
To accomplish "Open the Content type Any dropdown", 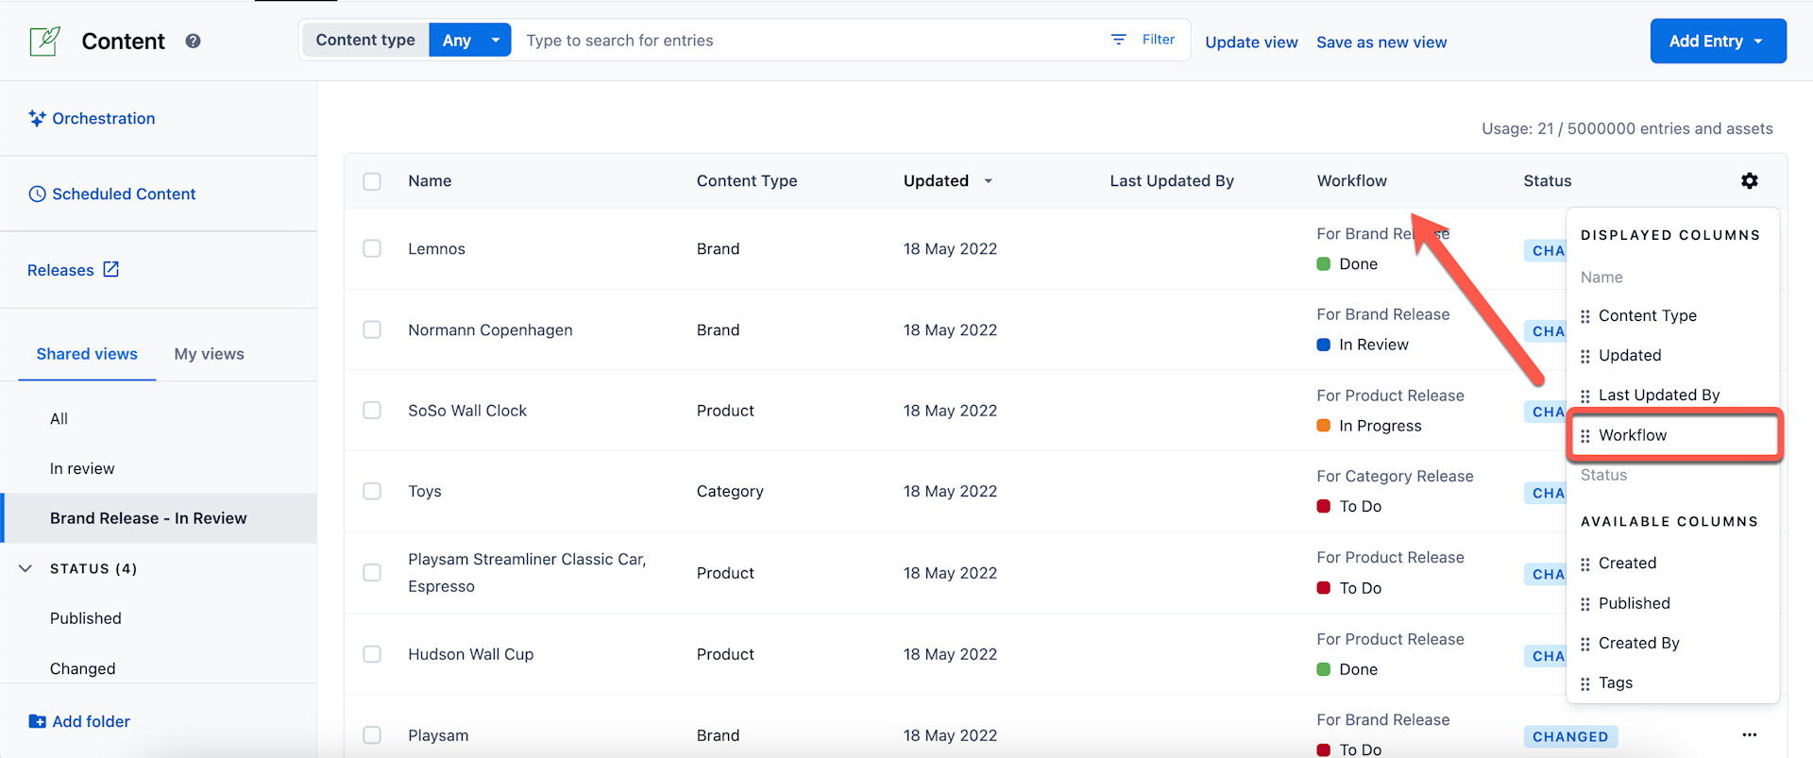I will 469,40.
